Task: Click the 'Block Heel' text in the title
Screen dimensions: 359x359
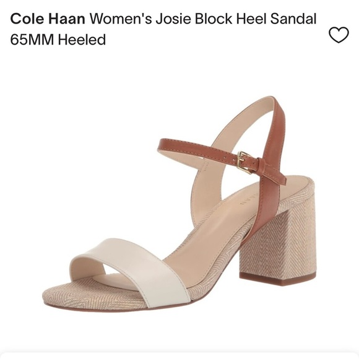Action: (x=231, y=19)
